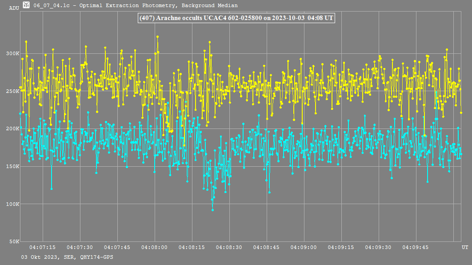Screen dimensions: 472x265
Task: Click the 250K y-axis label
Action: click(12, 91)
